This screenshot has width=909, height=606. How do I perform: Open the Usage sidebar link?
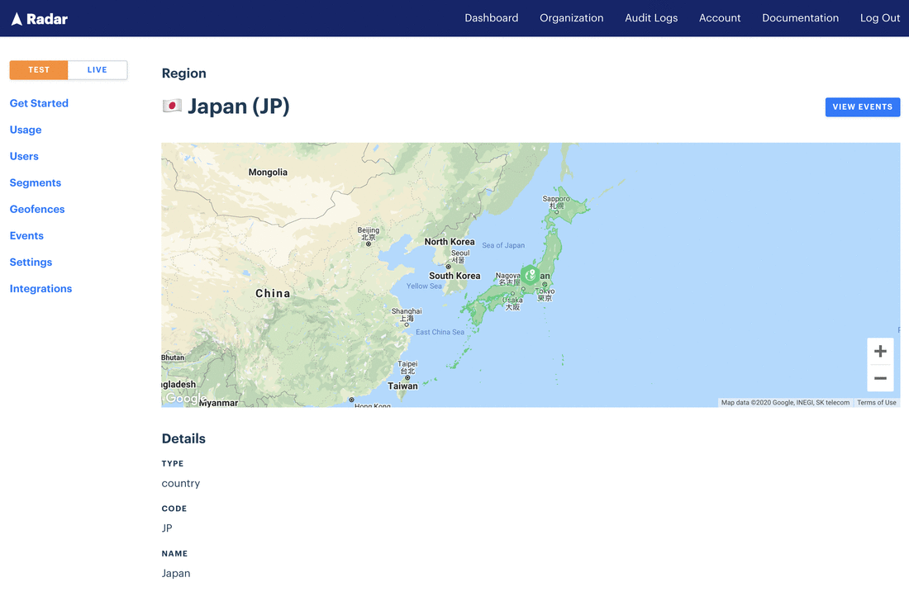26,130
